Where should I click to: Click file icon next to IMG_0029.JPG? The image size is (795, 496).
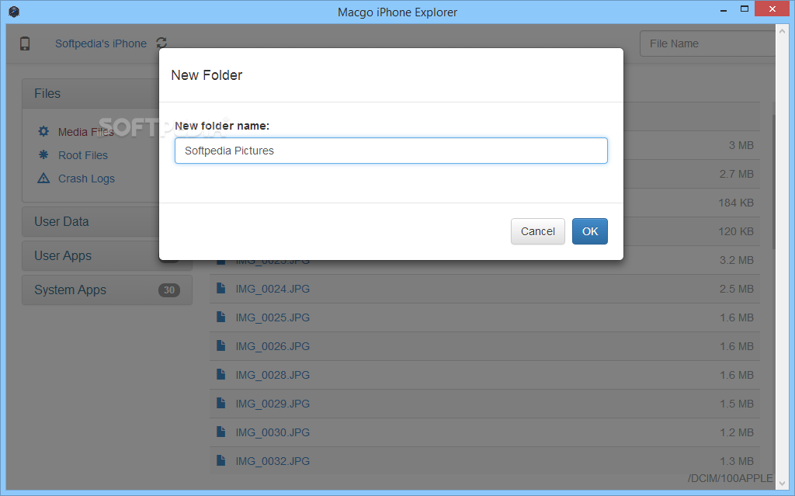coord(221,403)
